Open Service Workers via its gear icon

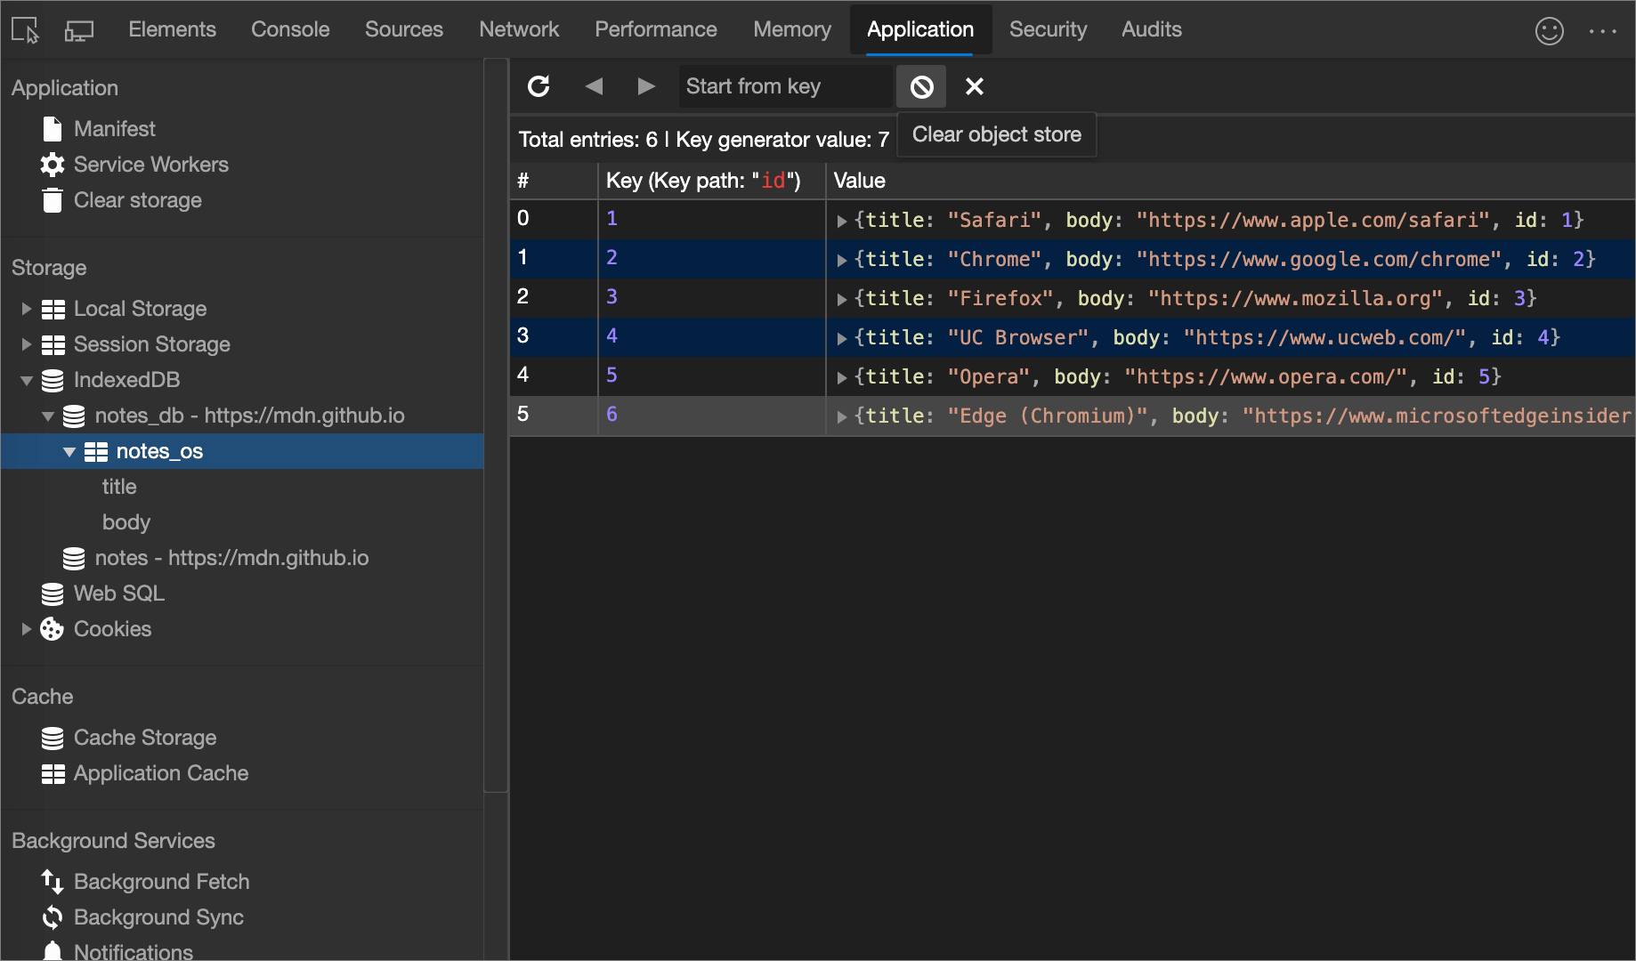[52, 165]
